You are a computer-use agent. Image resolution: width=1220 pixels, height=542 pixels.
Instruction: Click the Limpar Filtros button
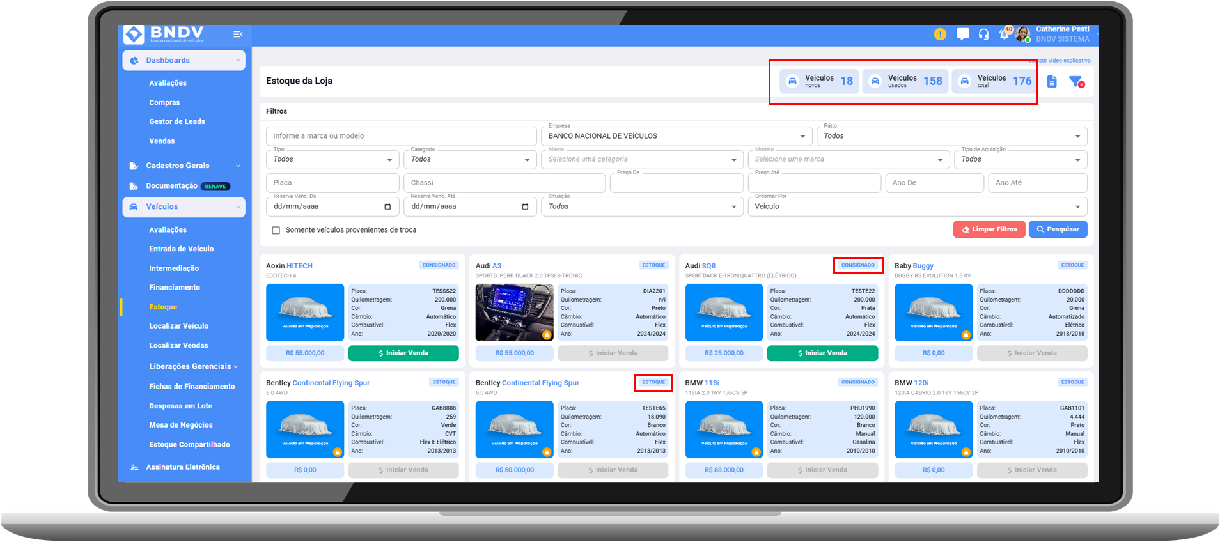click(989, 229)
